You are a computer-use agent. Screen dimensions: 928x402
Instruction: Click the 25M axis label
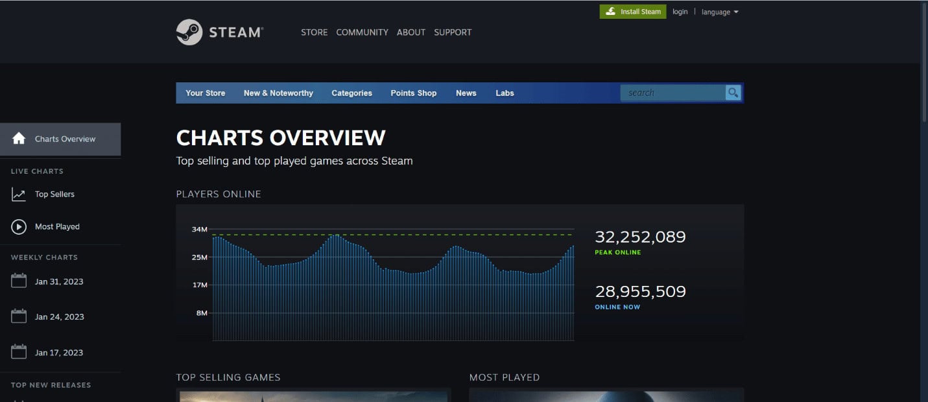pyautogui.click(x=199, y=257)
